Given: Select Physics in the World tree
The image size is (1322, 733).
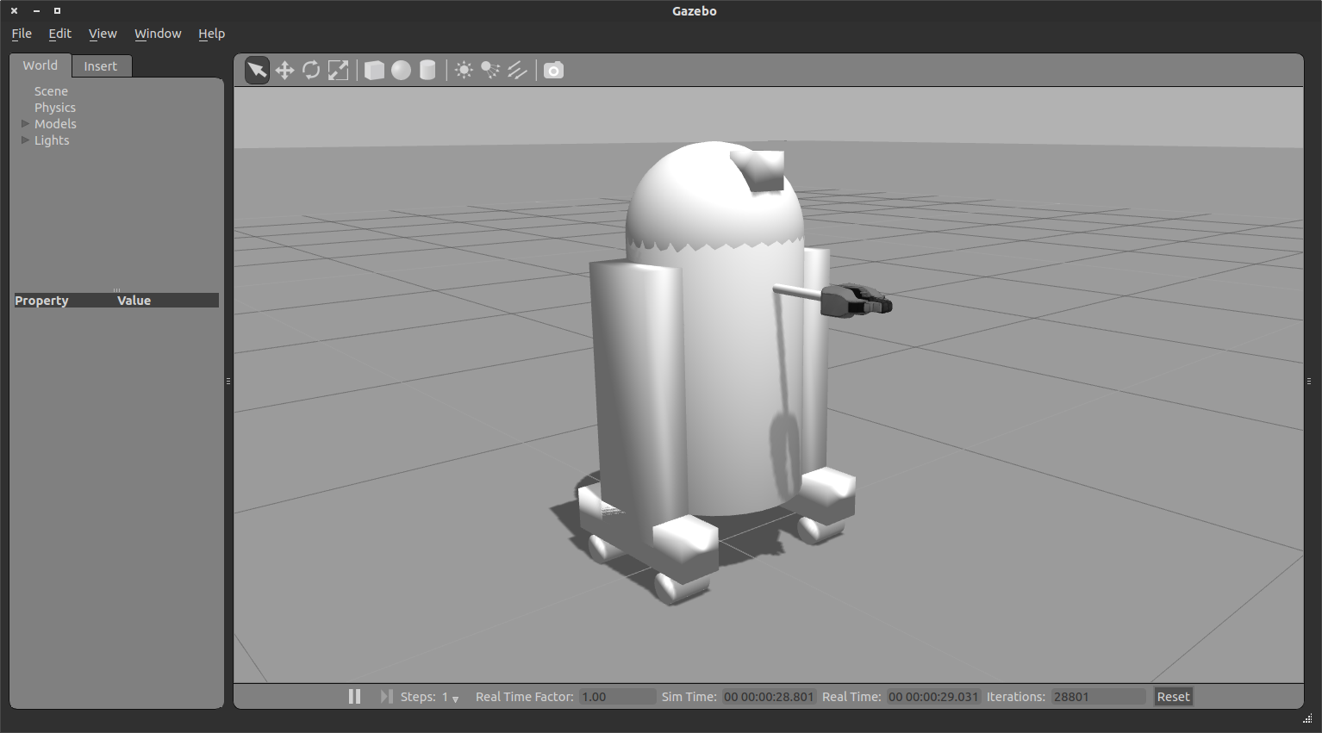Looking at the screenshot, I should pyautogui.click(x=55, y=108).
